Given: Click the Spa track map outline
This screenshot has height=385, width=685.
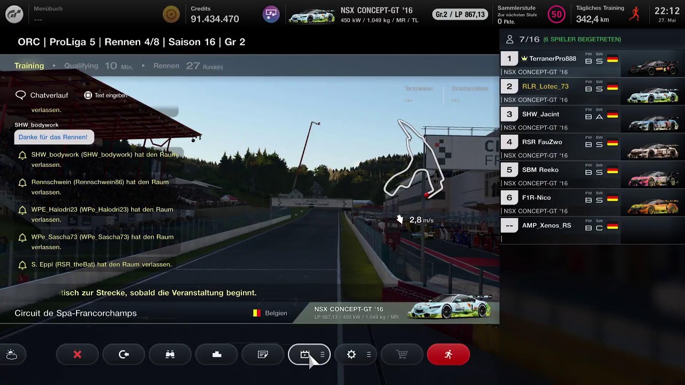Looking at the screenshot, I should [414, 159].
